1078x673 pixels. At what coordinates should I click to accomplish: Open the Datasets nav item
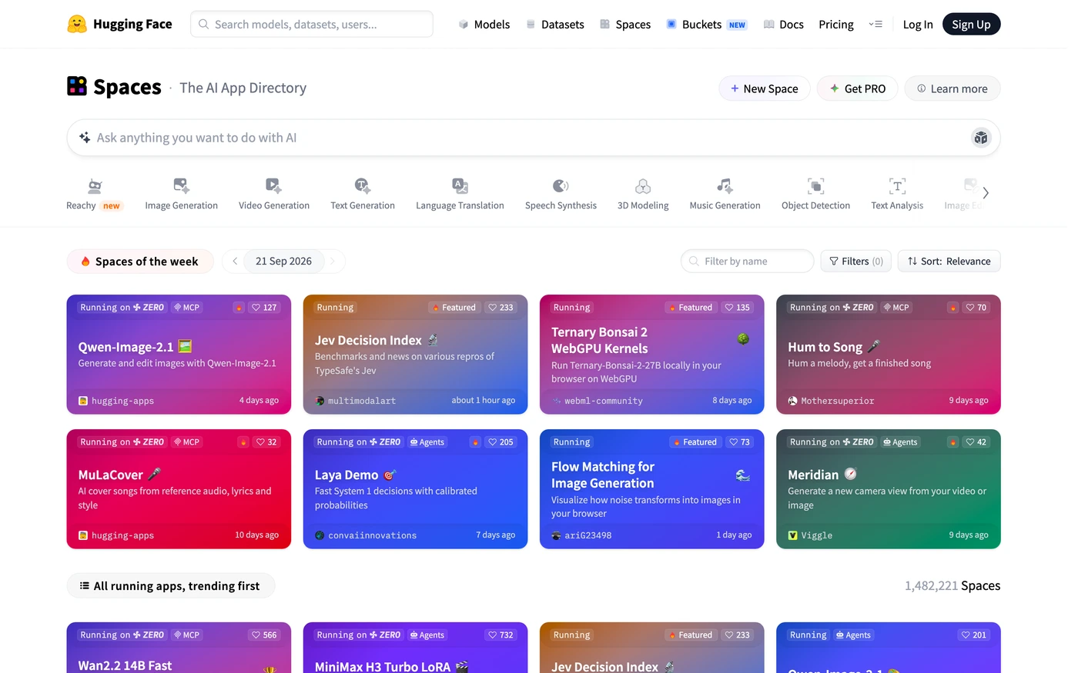coord(555,25)
